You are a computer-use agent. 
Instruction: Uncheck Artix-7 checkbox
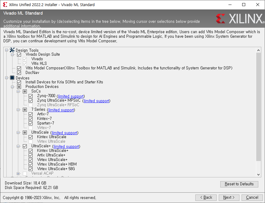(31, 114)
